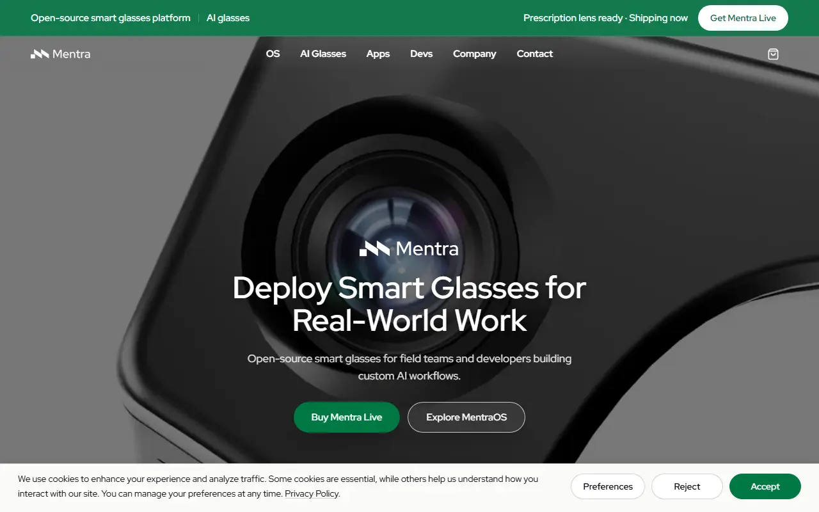Click Explore MentraOS button

pyautogui.click(x=466, y=417)
